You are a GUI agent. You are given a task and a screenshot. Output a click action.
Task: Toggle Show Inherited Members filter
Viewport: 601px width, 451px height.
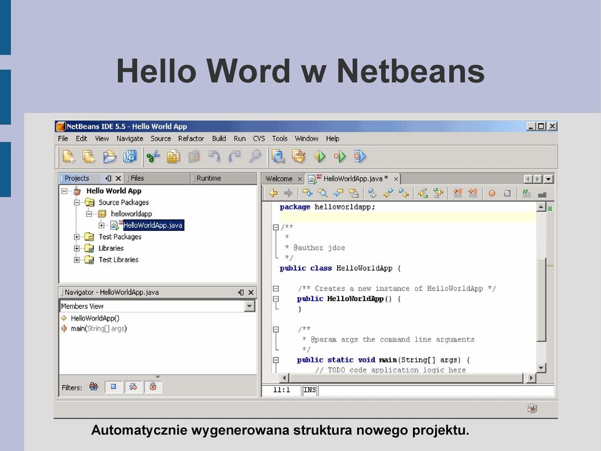pyautogui.click(x=93, y=386)
